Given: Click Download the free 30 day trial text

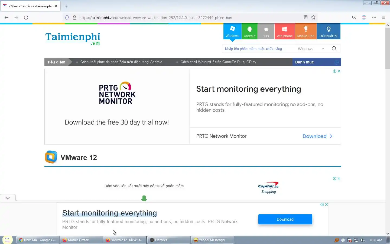Looking at the screenshot, I should click(x=117, y=122).
